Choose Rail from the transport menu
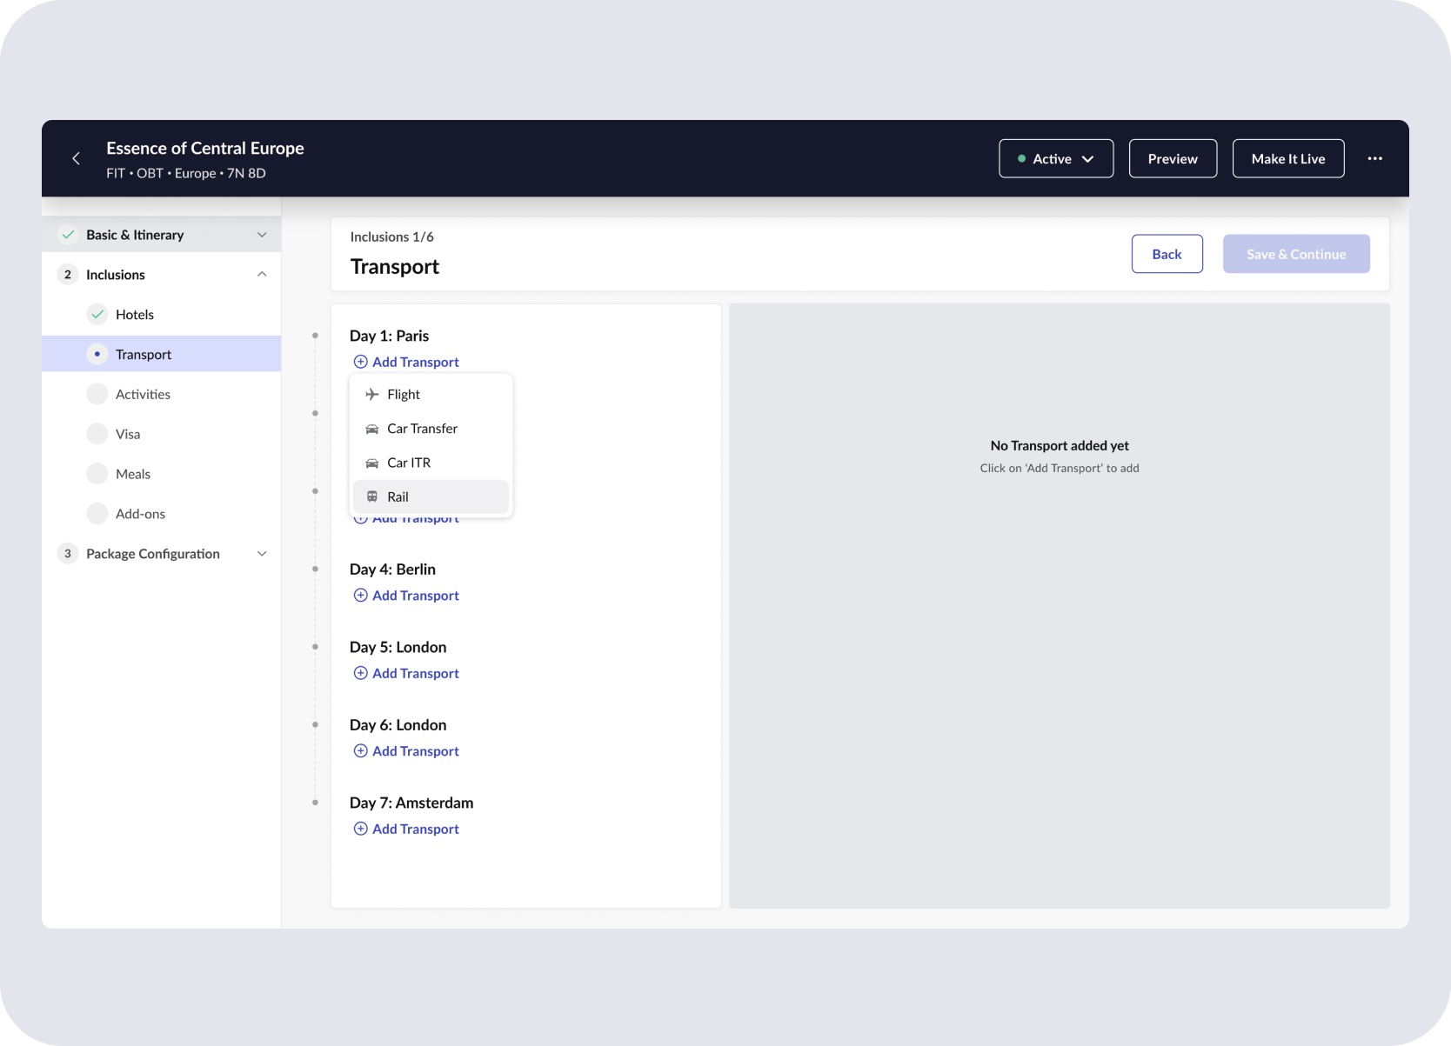This screenshot has width=1451, height=1046. pyautogui.click(x=431, y=496)
